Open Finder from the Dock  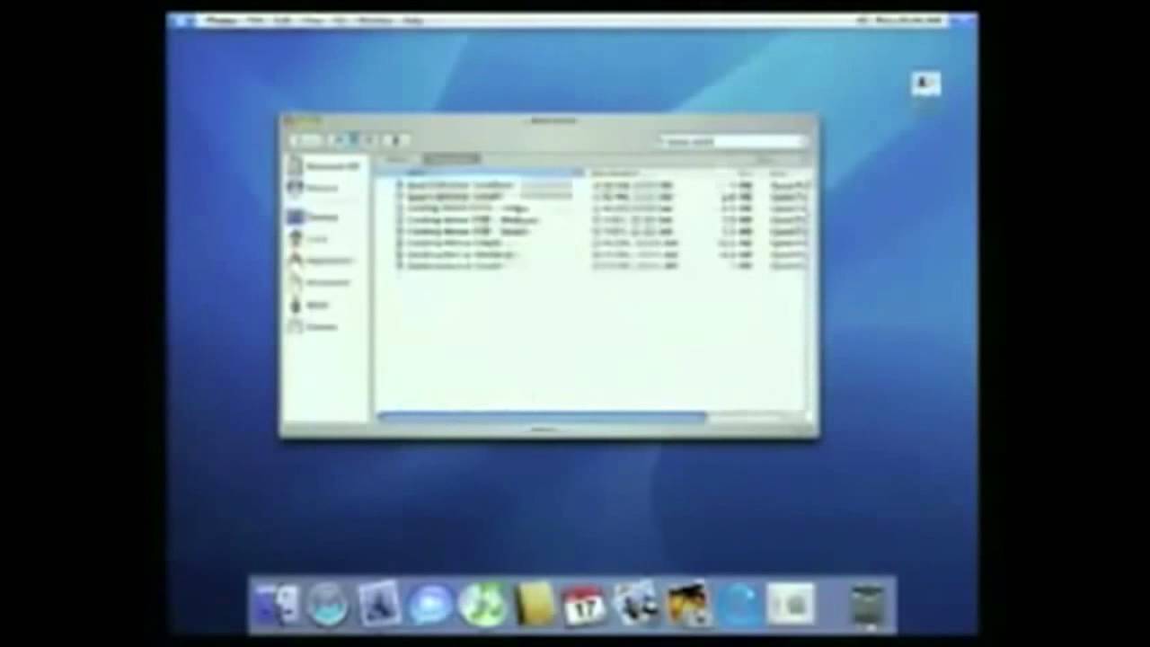coord(275,605)
